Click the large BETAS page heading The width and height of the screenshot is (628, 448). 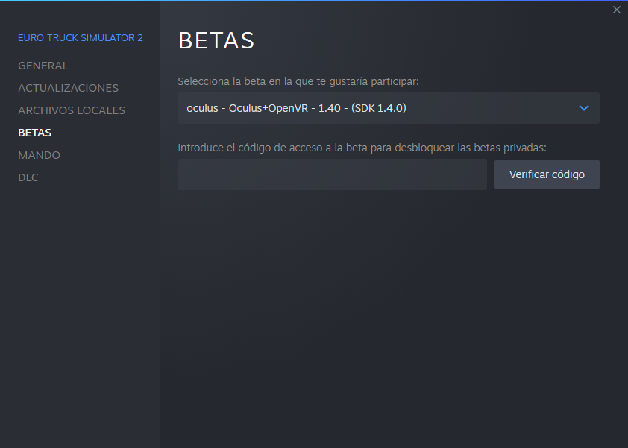pos(216,40)
